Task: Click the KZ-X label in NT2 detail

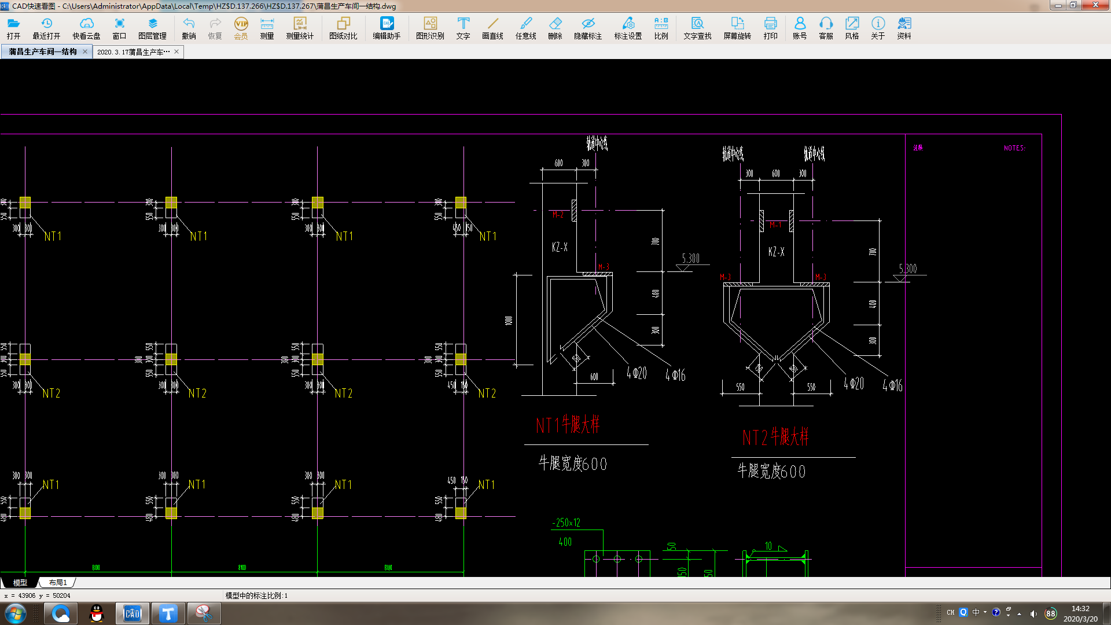Action: pos(777,252)
